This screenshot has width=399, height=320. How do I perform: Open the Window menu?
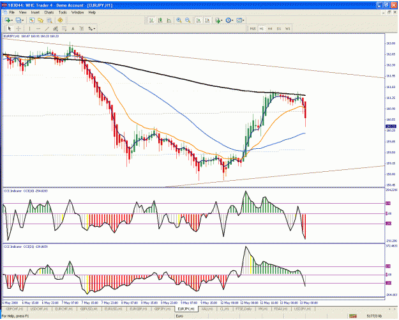77,12
